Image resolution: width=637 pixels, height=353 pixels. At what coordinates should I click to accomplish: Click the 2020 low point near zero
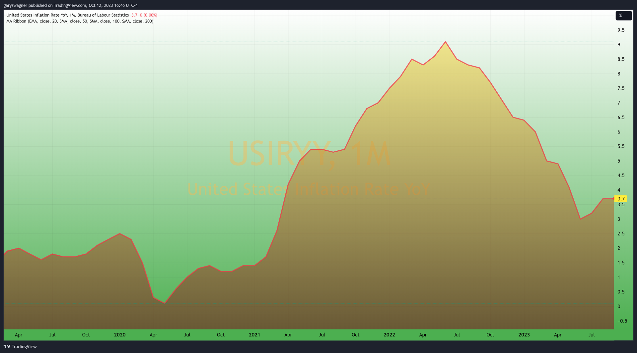pos(165,303)
